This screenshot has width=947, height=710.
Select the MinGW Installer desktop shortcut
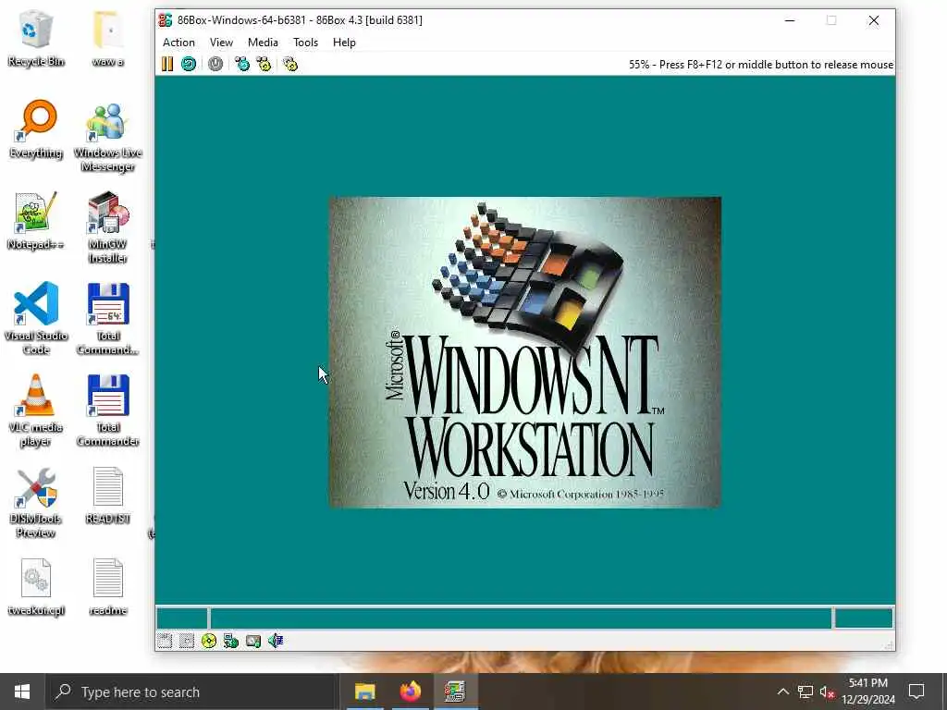(x=108, y=228)
